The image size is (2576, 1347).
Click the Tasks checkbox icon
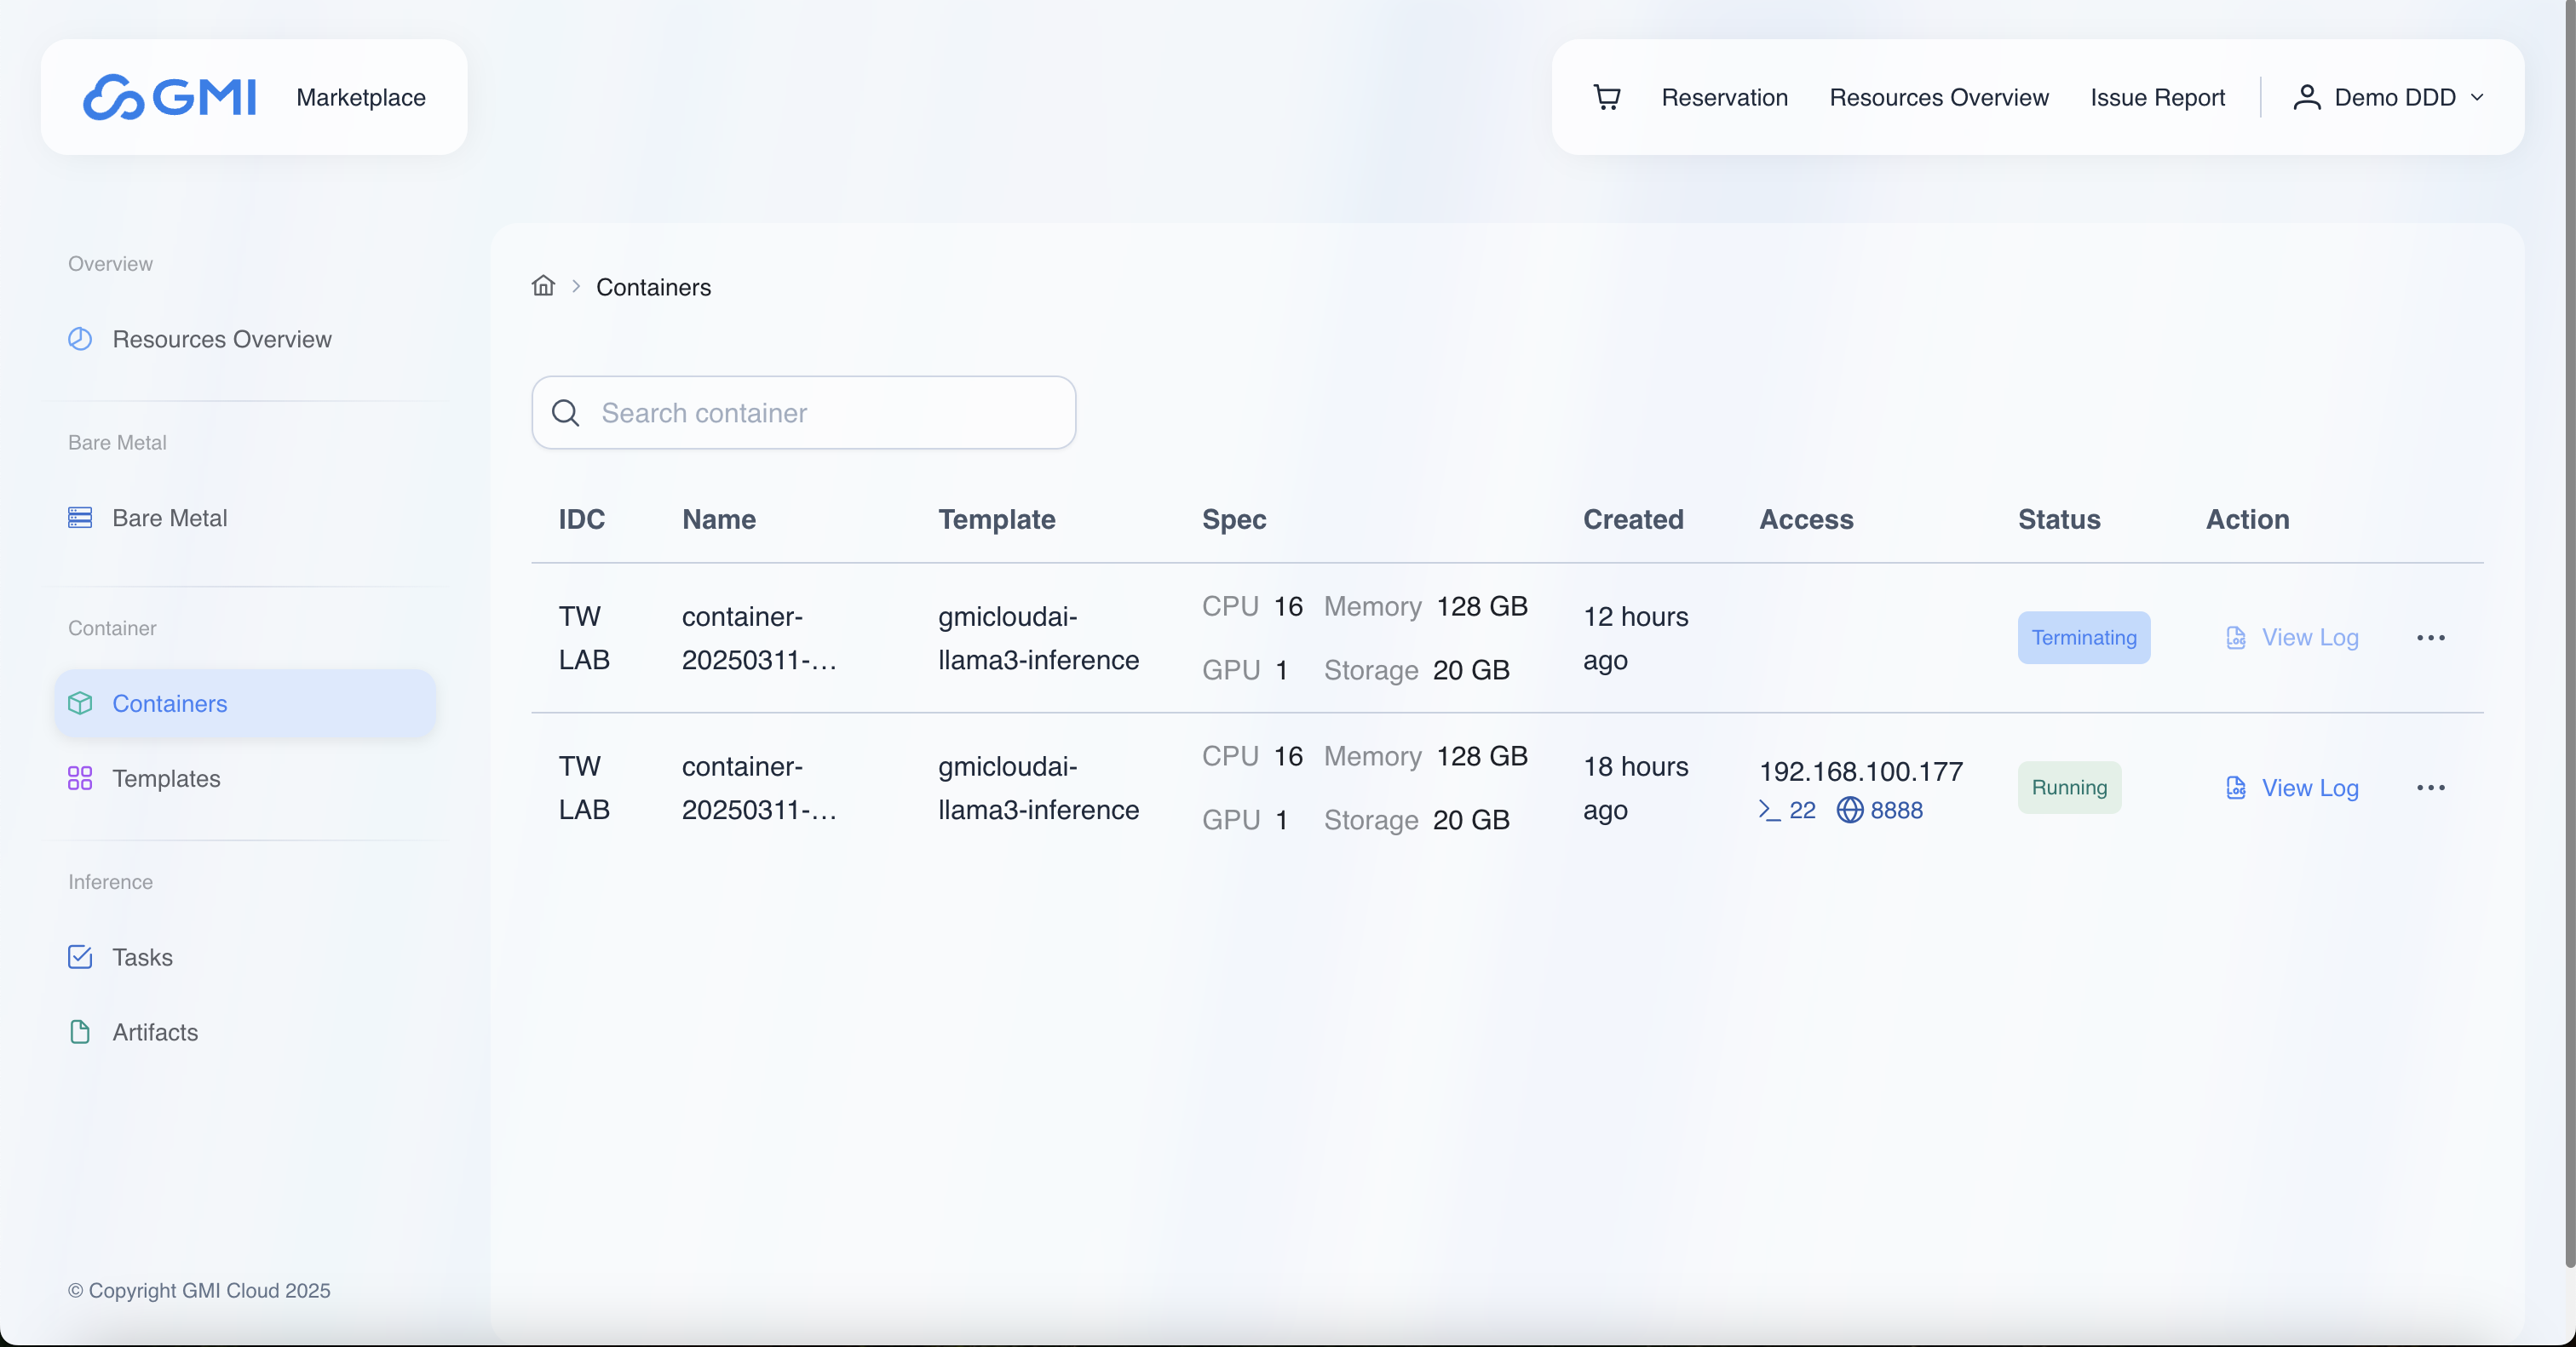(x=80, y=957)
